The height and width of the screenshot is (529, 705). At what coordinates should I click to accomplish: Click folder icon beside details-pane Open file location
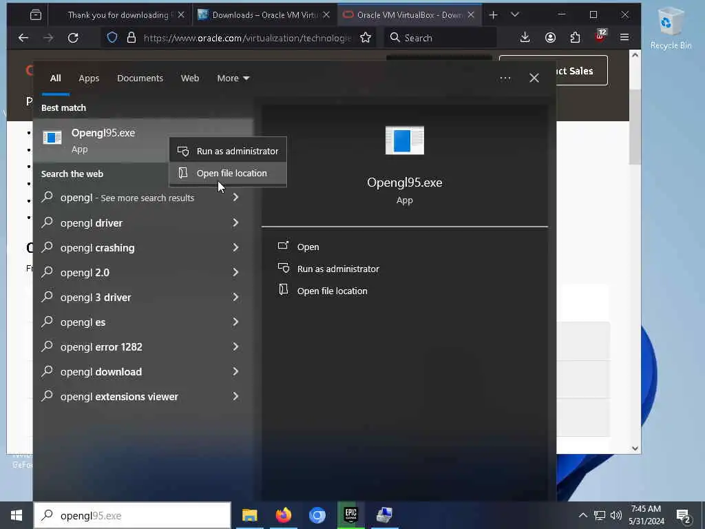(x=283, y=290)
